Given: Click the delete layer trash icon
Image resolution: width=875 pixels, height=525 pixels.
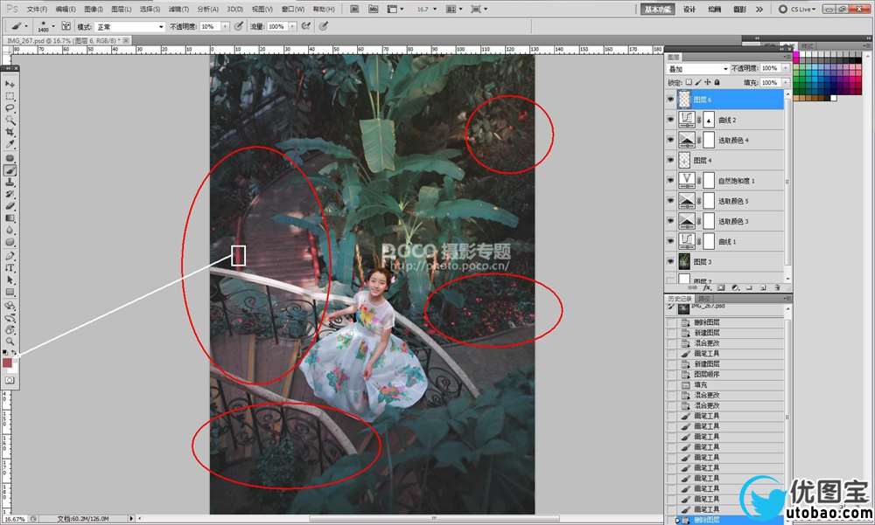Looking at the screenshot, I should [x=777, y=288].
